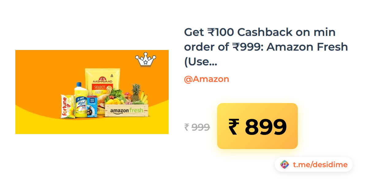Click the yellow curved area of banner
Screen dimensions: 368x184
tap(92, 126)
